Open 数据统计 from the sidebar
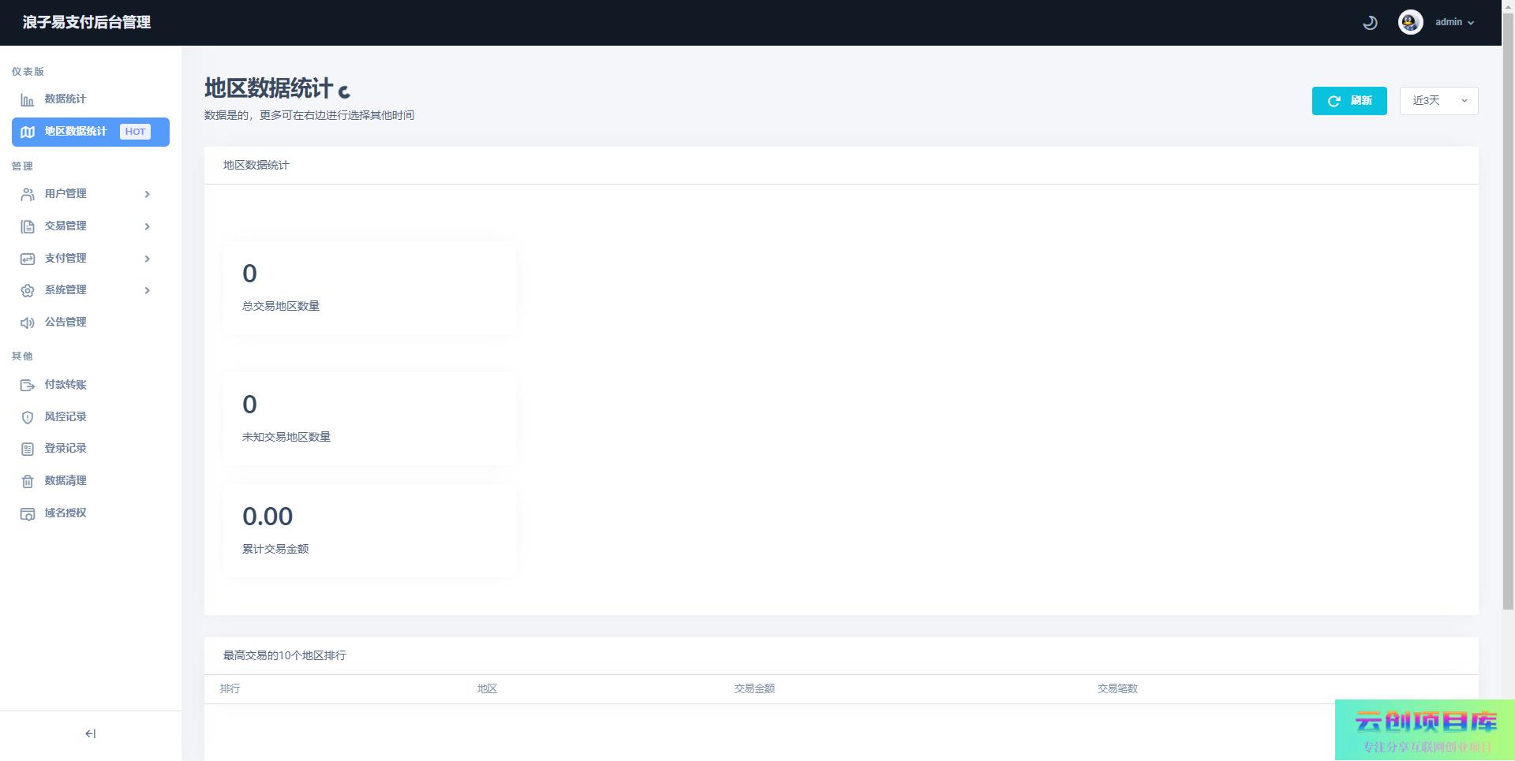1515x761 pixels. click(x=65, y=99)
